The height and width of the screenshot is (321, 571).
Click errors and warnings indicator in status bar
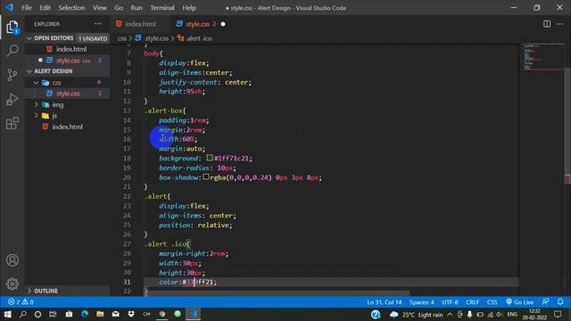point(21,302)
